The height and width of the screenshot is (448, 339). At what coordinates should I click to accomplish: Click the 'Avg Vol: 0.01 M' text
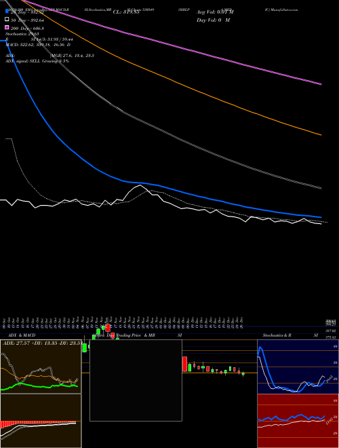click(x=215, y=12)
